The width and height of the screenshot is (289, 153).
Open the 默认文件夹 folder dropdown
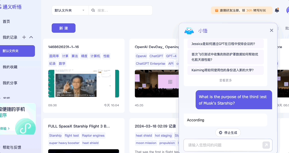(x=70, y=10)
